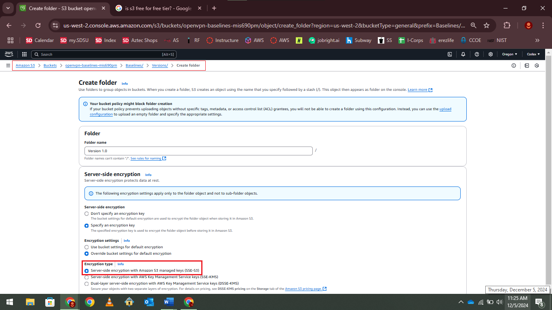552x310 pixels.
Task: Open File Explorer from the taskbar
Action: (x=30, y=302)
